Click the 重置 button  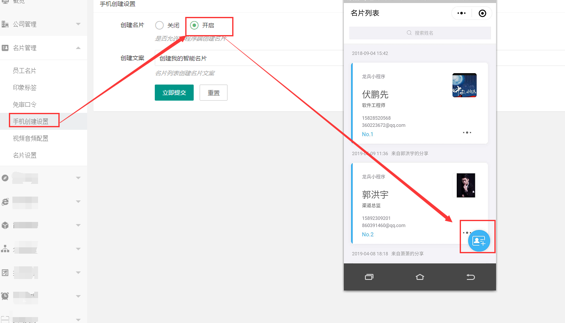pos(214,93)
